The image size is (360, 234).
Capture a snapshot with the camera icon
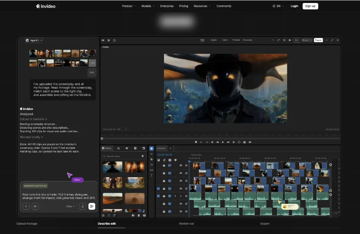pyautogui.click(x=244, y=142)
